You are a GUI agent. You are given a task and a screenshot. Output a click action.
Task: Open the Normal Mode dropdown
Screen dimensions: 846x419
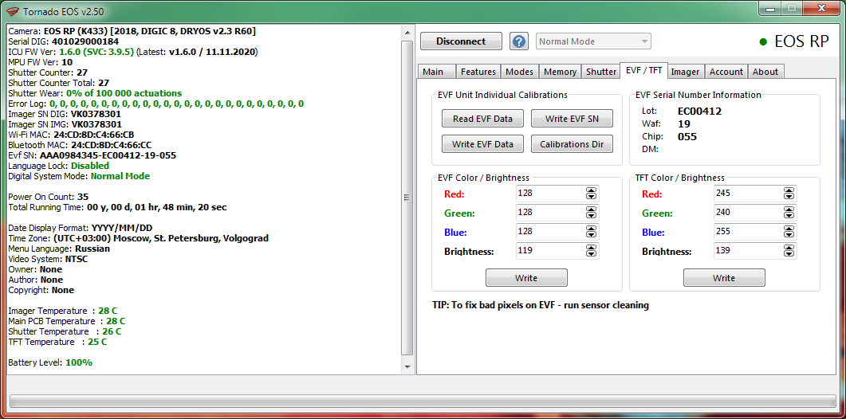point(593,41)
